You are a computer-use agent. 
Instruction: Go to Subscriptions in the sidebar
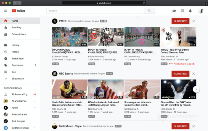coord(19,34)
